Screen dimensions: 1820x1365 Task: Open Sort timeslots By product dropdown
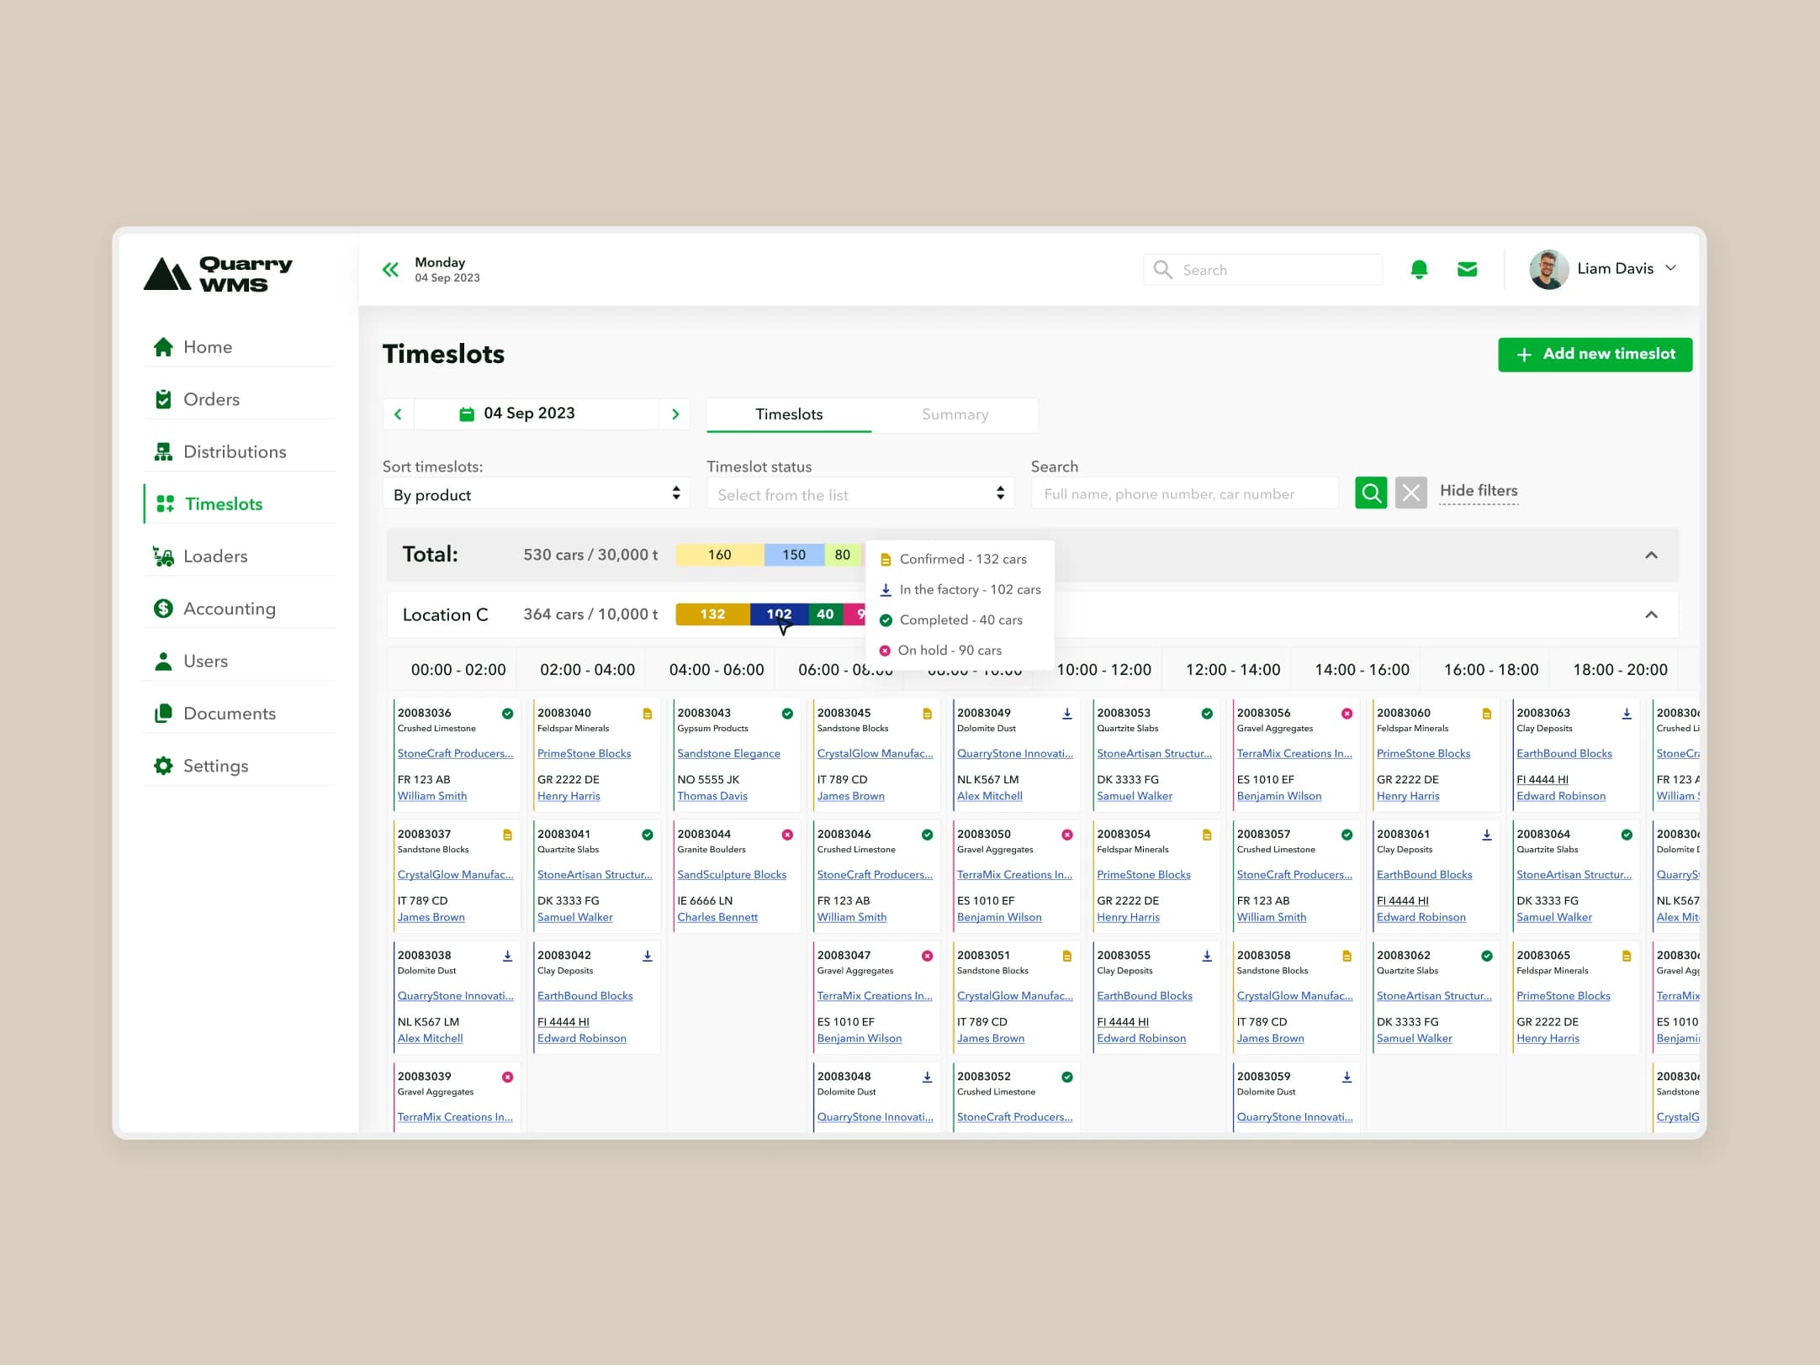click(537, 493)
